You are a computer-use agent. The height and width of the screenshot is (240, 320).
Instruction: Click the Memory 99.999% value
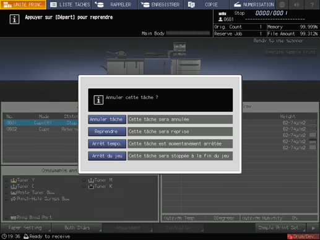pyautogui.click(x=309, y=27)
